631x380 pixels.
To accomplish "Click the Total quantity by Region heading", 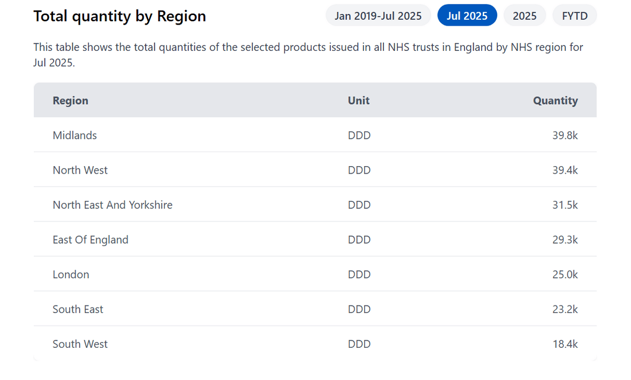I will [120, 16].
